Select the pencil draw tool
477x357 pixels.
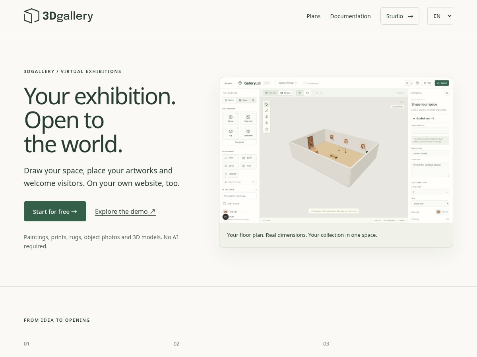click(267, 111)
